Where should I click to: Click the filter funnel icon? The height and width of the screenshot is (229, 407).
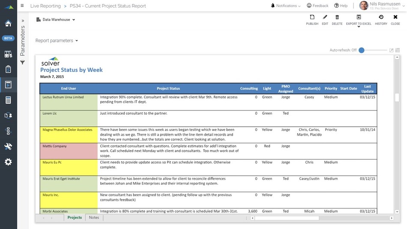[23, 62]
